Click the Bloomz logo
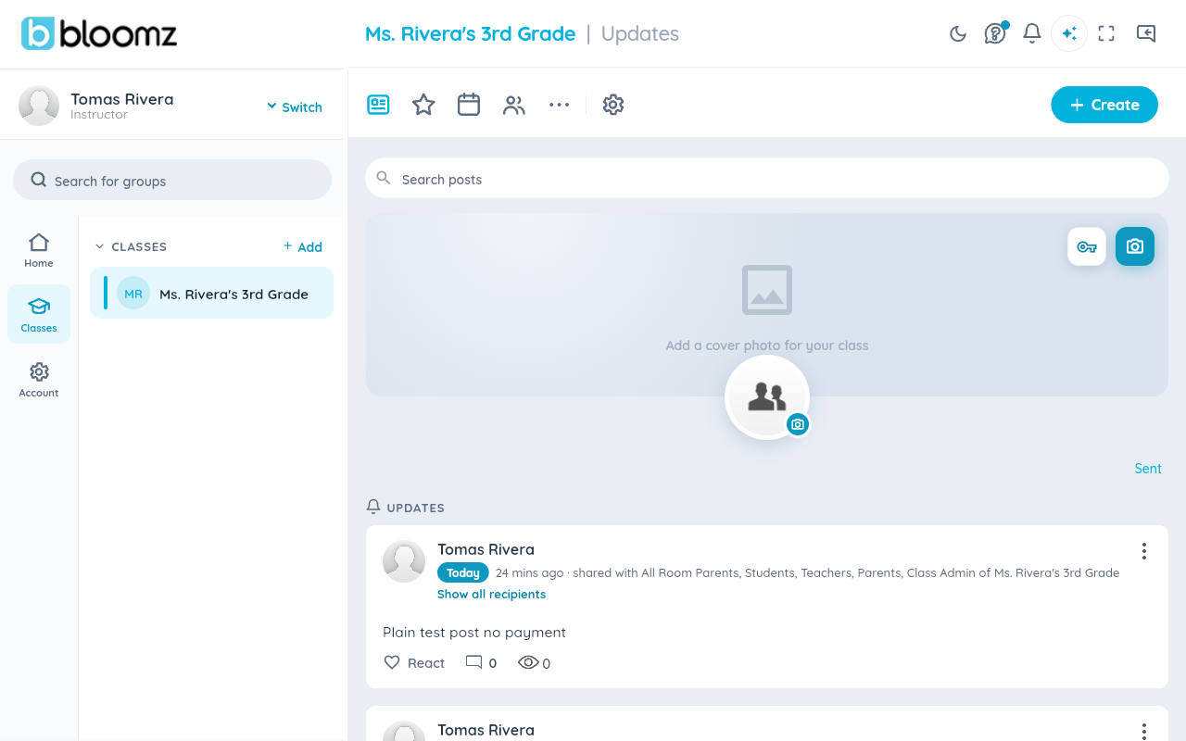1186x741 pixels. pyautogui.click(x=99, y=33)
